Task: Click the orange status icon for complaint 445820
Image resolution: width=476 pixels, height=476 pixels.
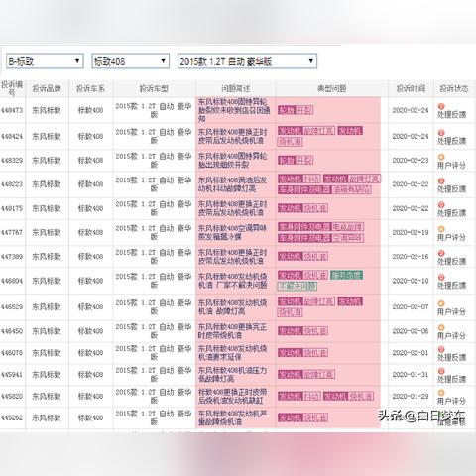Action: click(x=441, y=393)
